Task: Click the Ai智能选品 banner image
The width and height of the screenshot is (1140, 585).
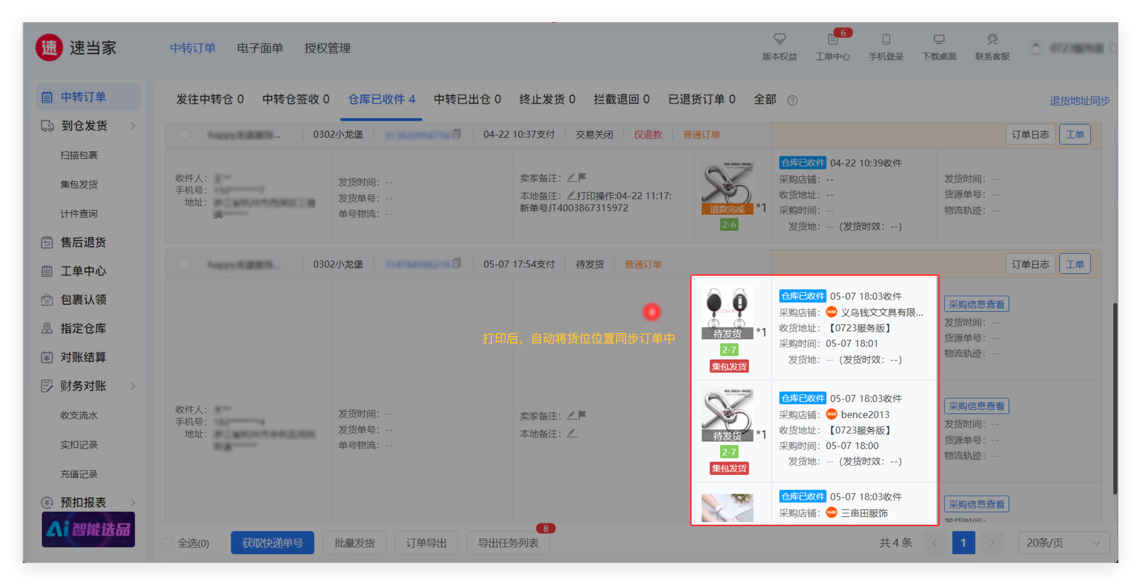Action: coord(89,529)
